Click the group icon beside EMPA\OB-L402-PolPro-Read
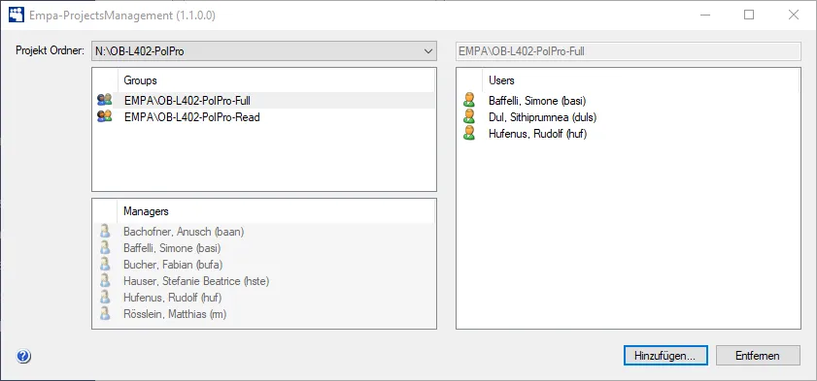The width and height of the screenshot is (817, 381). [x=105, y=117]
